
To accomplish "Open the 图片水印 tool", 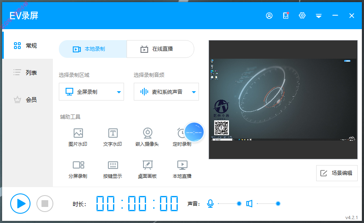I will 78,137.
